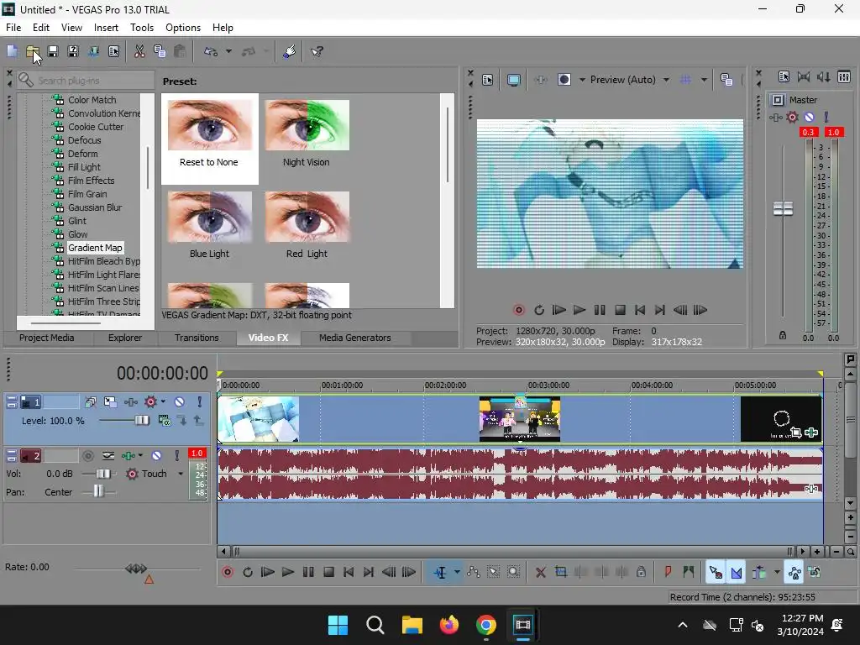Click the Search plug-ins field

tap(87, 81)
